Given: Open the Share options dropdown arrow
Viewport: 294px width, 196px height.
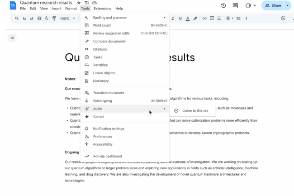Looking at the screenshot, I should (x=287, y=5).
